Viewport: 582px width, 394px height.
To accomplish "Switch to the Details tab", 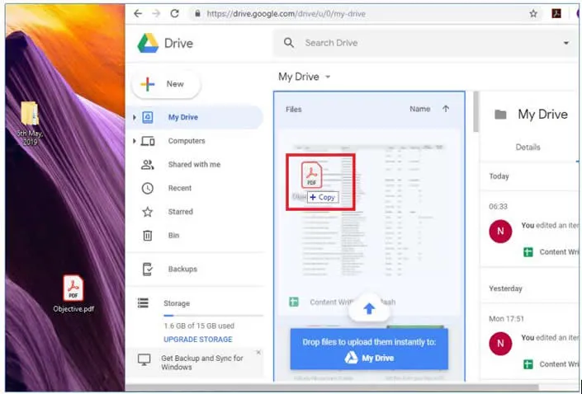I will 528,148.
